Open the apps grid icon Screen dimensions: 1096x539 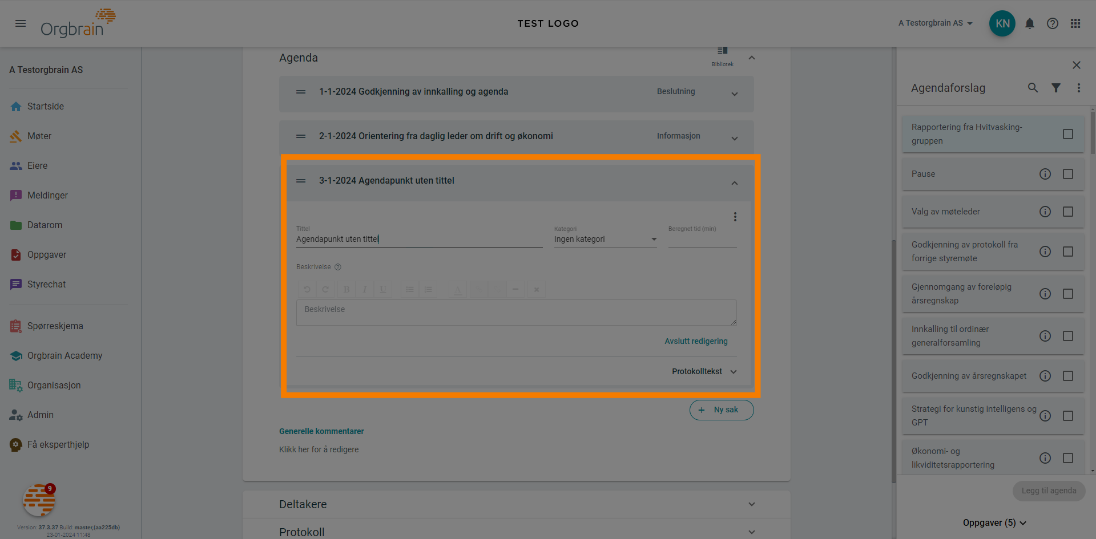pyautogui.click(x=1075, y=23)
